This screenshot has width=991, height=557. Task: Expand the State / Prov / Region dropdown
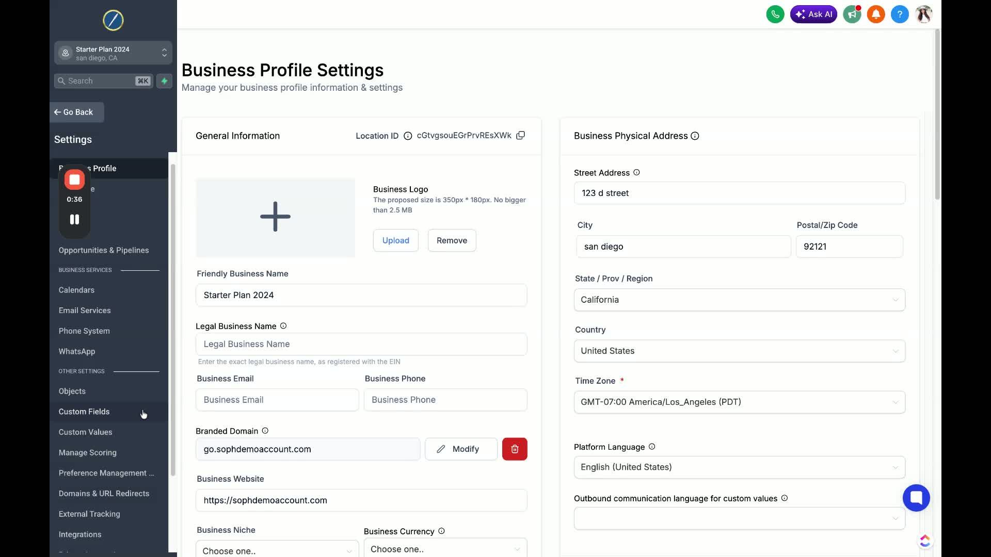tap(739, 300)
